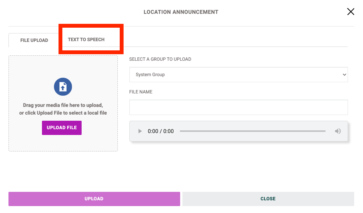The image size is (363, 213).
Task: Focus the File Name text field
Action: pos(238,107)
